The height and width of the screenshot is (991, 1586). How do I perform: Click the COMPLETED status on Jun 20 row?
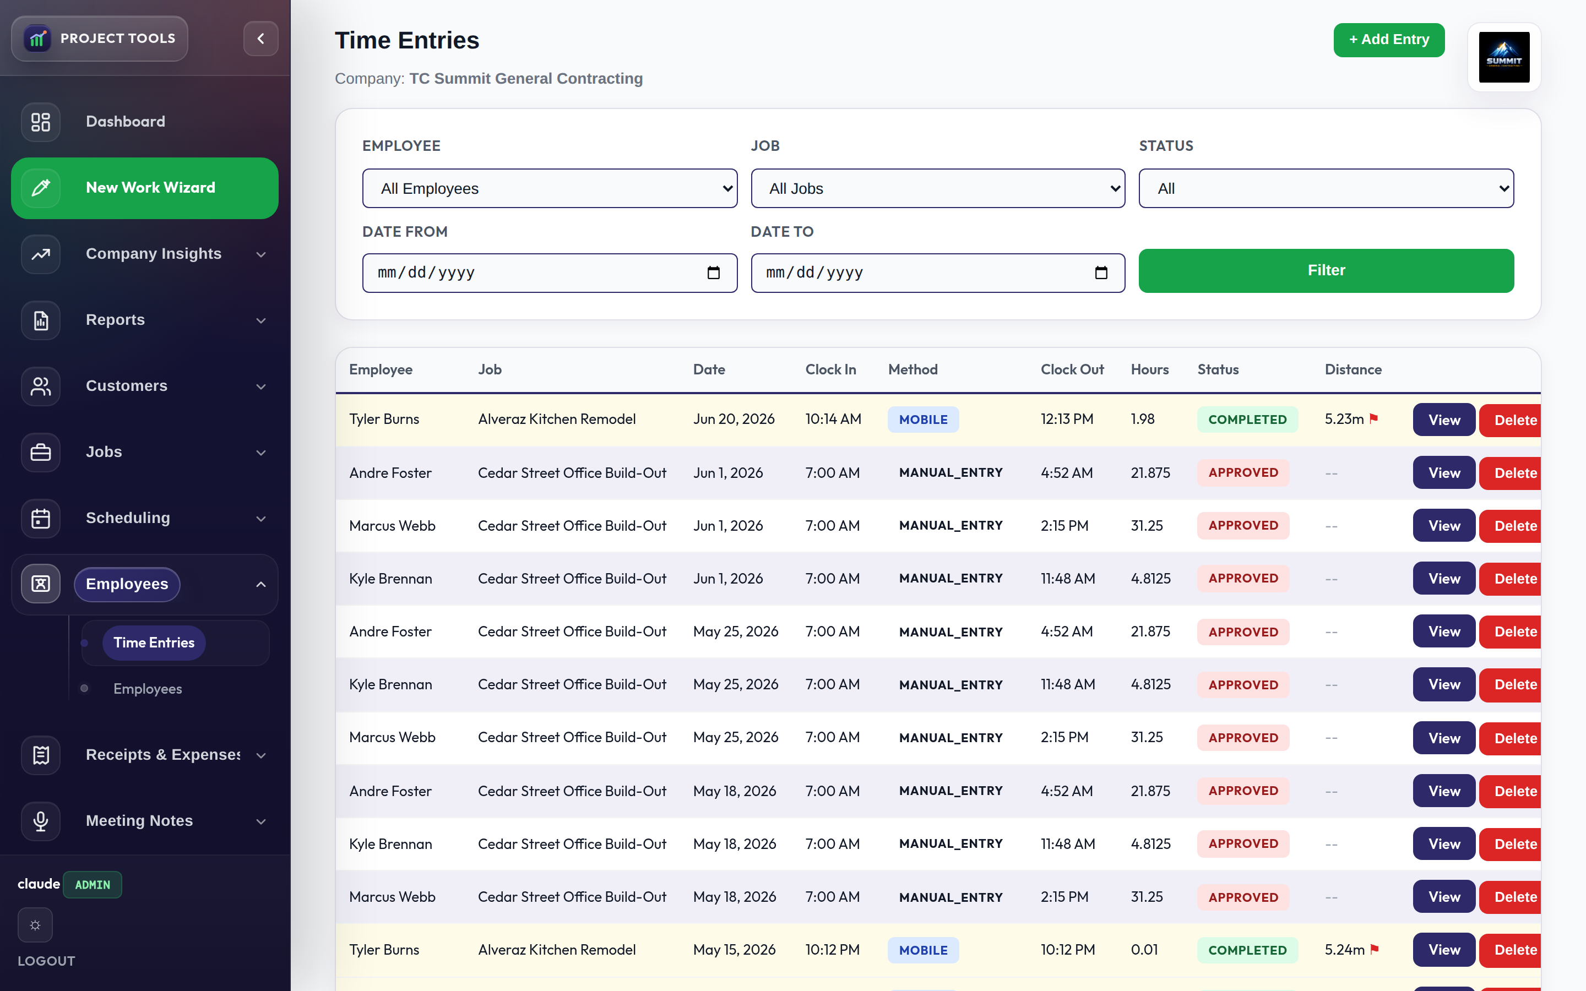(1247, 420)
